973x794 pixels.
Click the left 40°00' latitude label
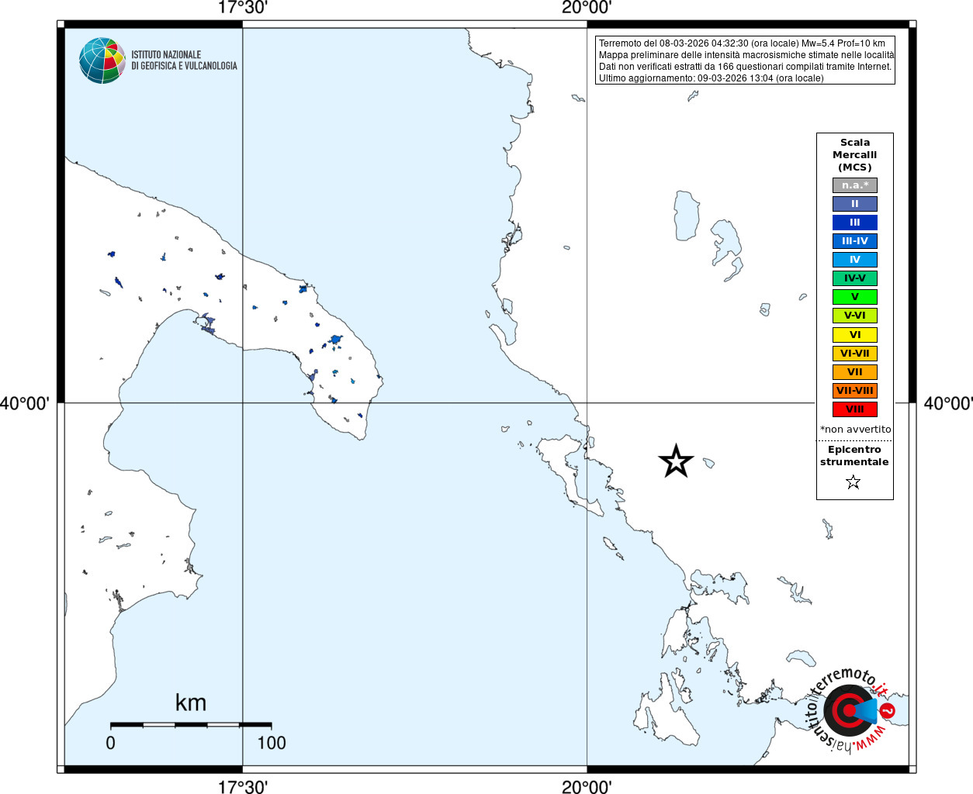(x=25, y=403)
